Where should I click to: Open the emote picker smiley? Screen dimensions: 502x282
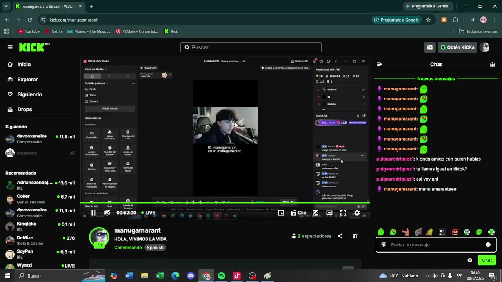488,245
